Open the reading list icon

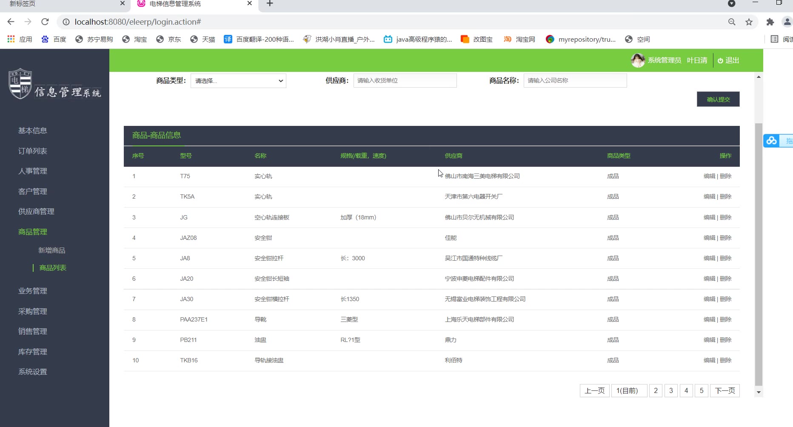coord(775,39)
